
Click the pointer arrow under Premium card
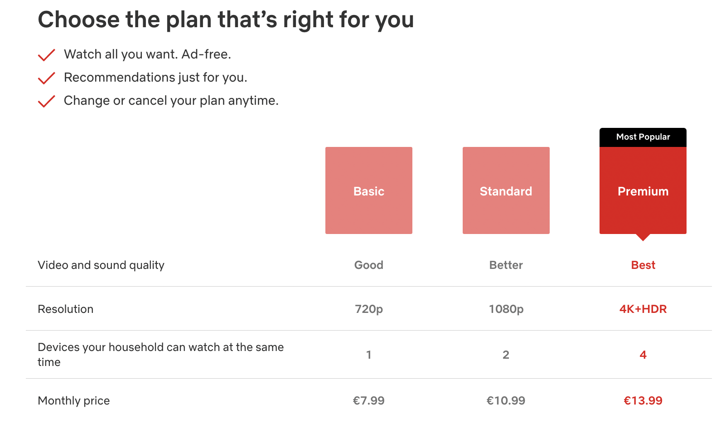[643, 238]
